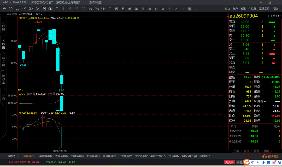
Task: Click the back arrow toolbar icon
Action: (x=4, y=9)
